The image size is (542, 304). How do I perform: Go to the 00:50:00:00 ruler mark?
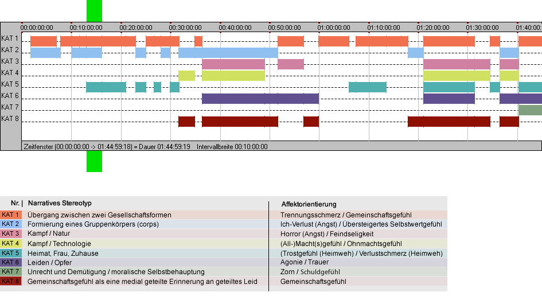click(x=284, y=28)
